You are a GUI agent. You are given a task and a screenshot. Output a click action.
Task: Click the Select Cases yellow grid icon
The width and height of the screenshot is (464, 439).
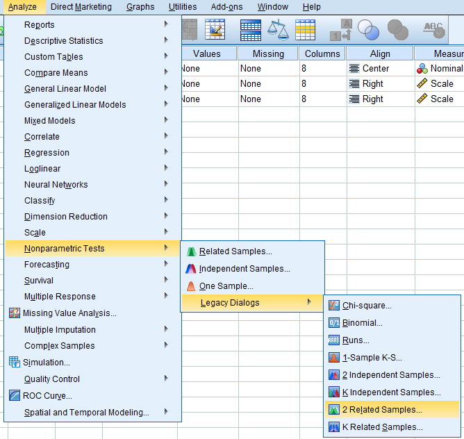coord(305,30)
